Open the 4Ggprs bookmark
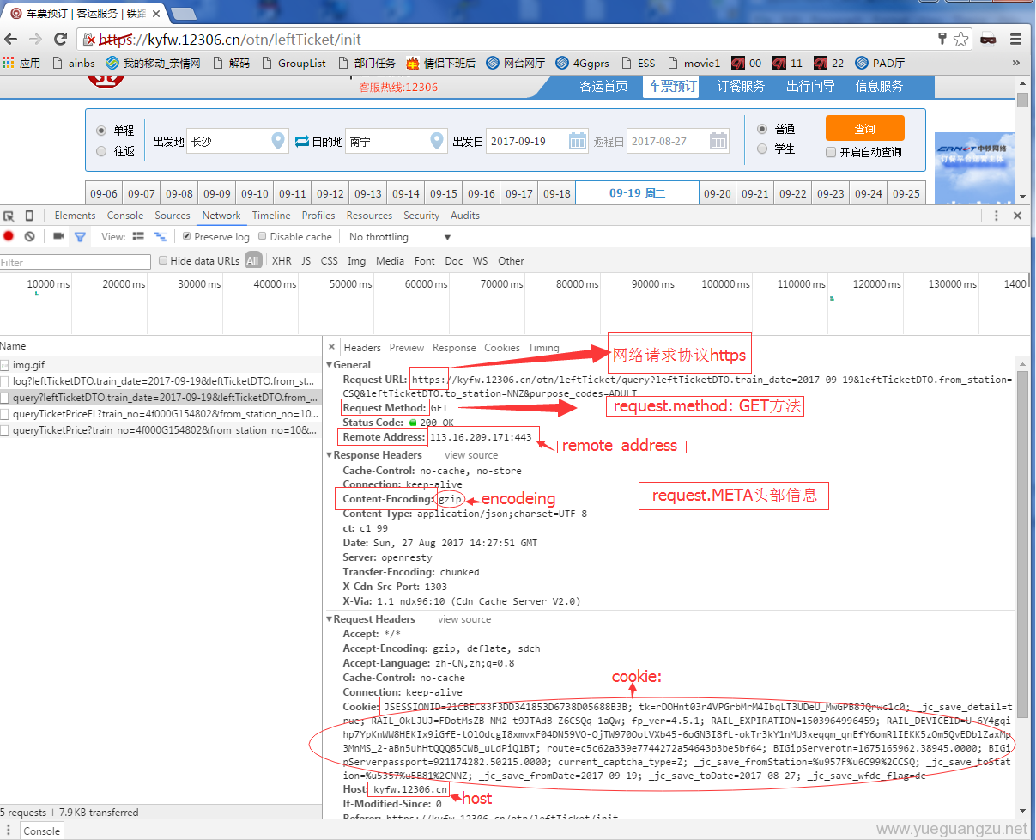Screen dimensions: 1036x840 point(582,63)
